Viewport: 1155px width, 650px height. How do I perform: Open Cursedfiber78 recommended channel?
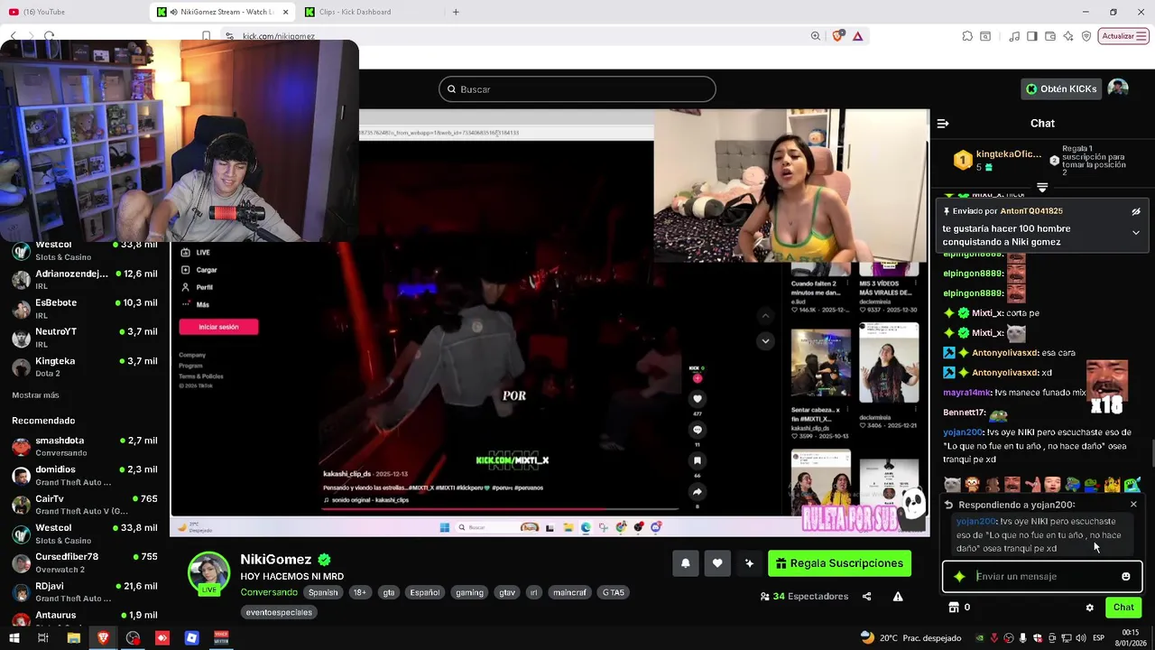point(85,562)
